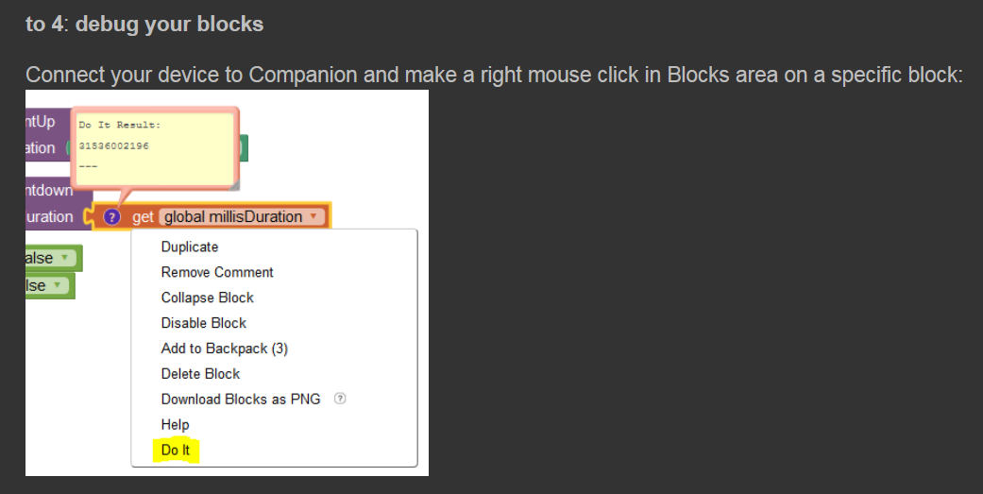983x494 pixels.
Task: Select Add to Backpack (3)
Action: tap(225, 349)
